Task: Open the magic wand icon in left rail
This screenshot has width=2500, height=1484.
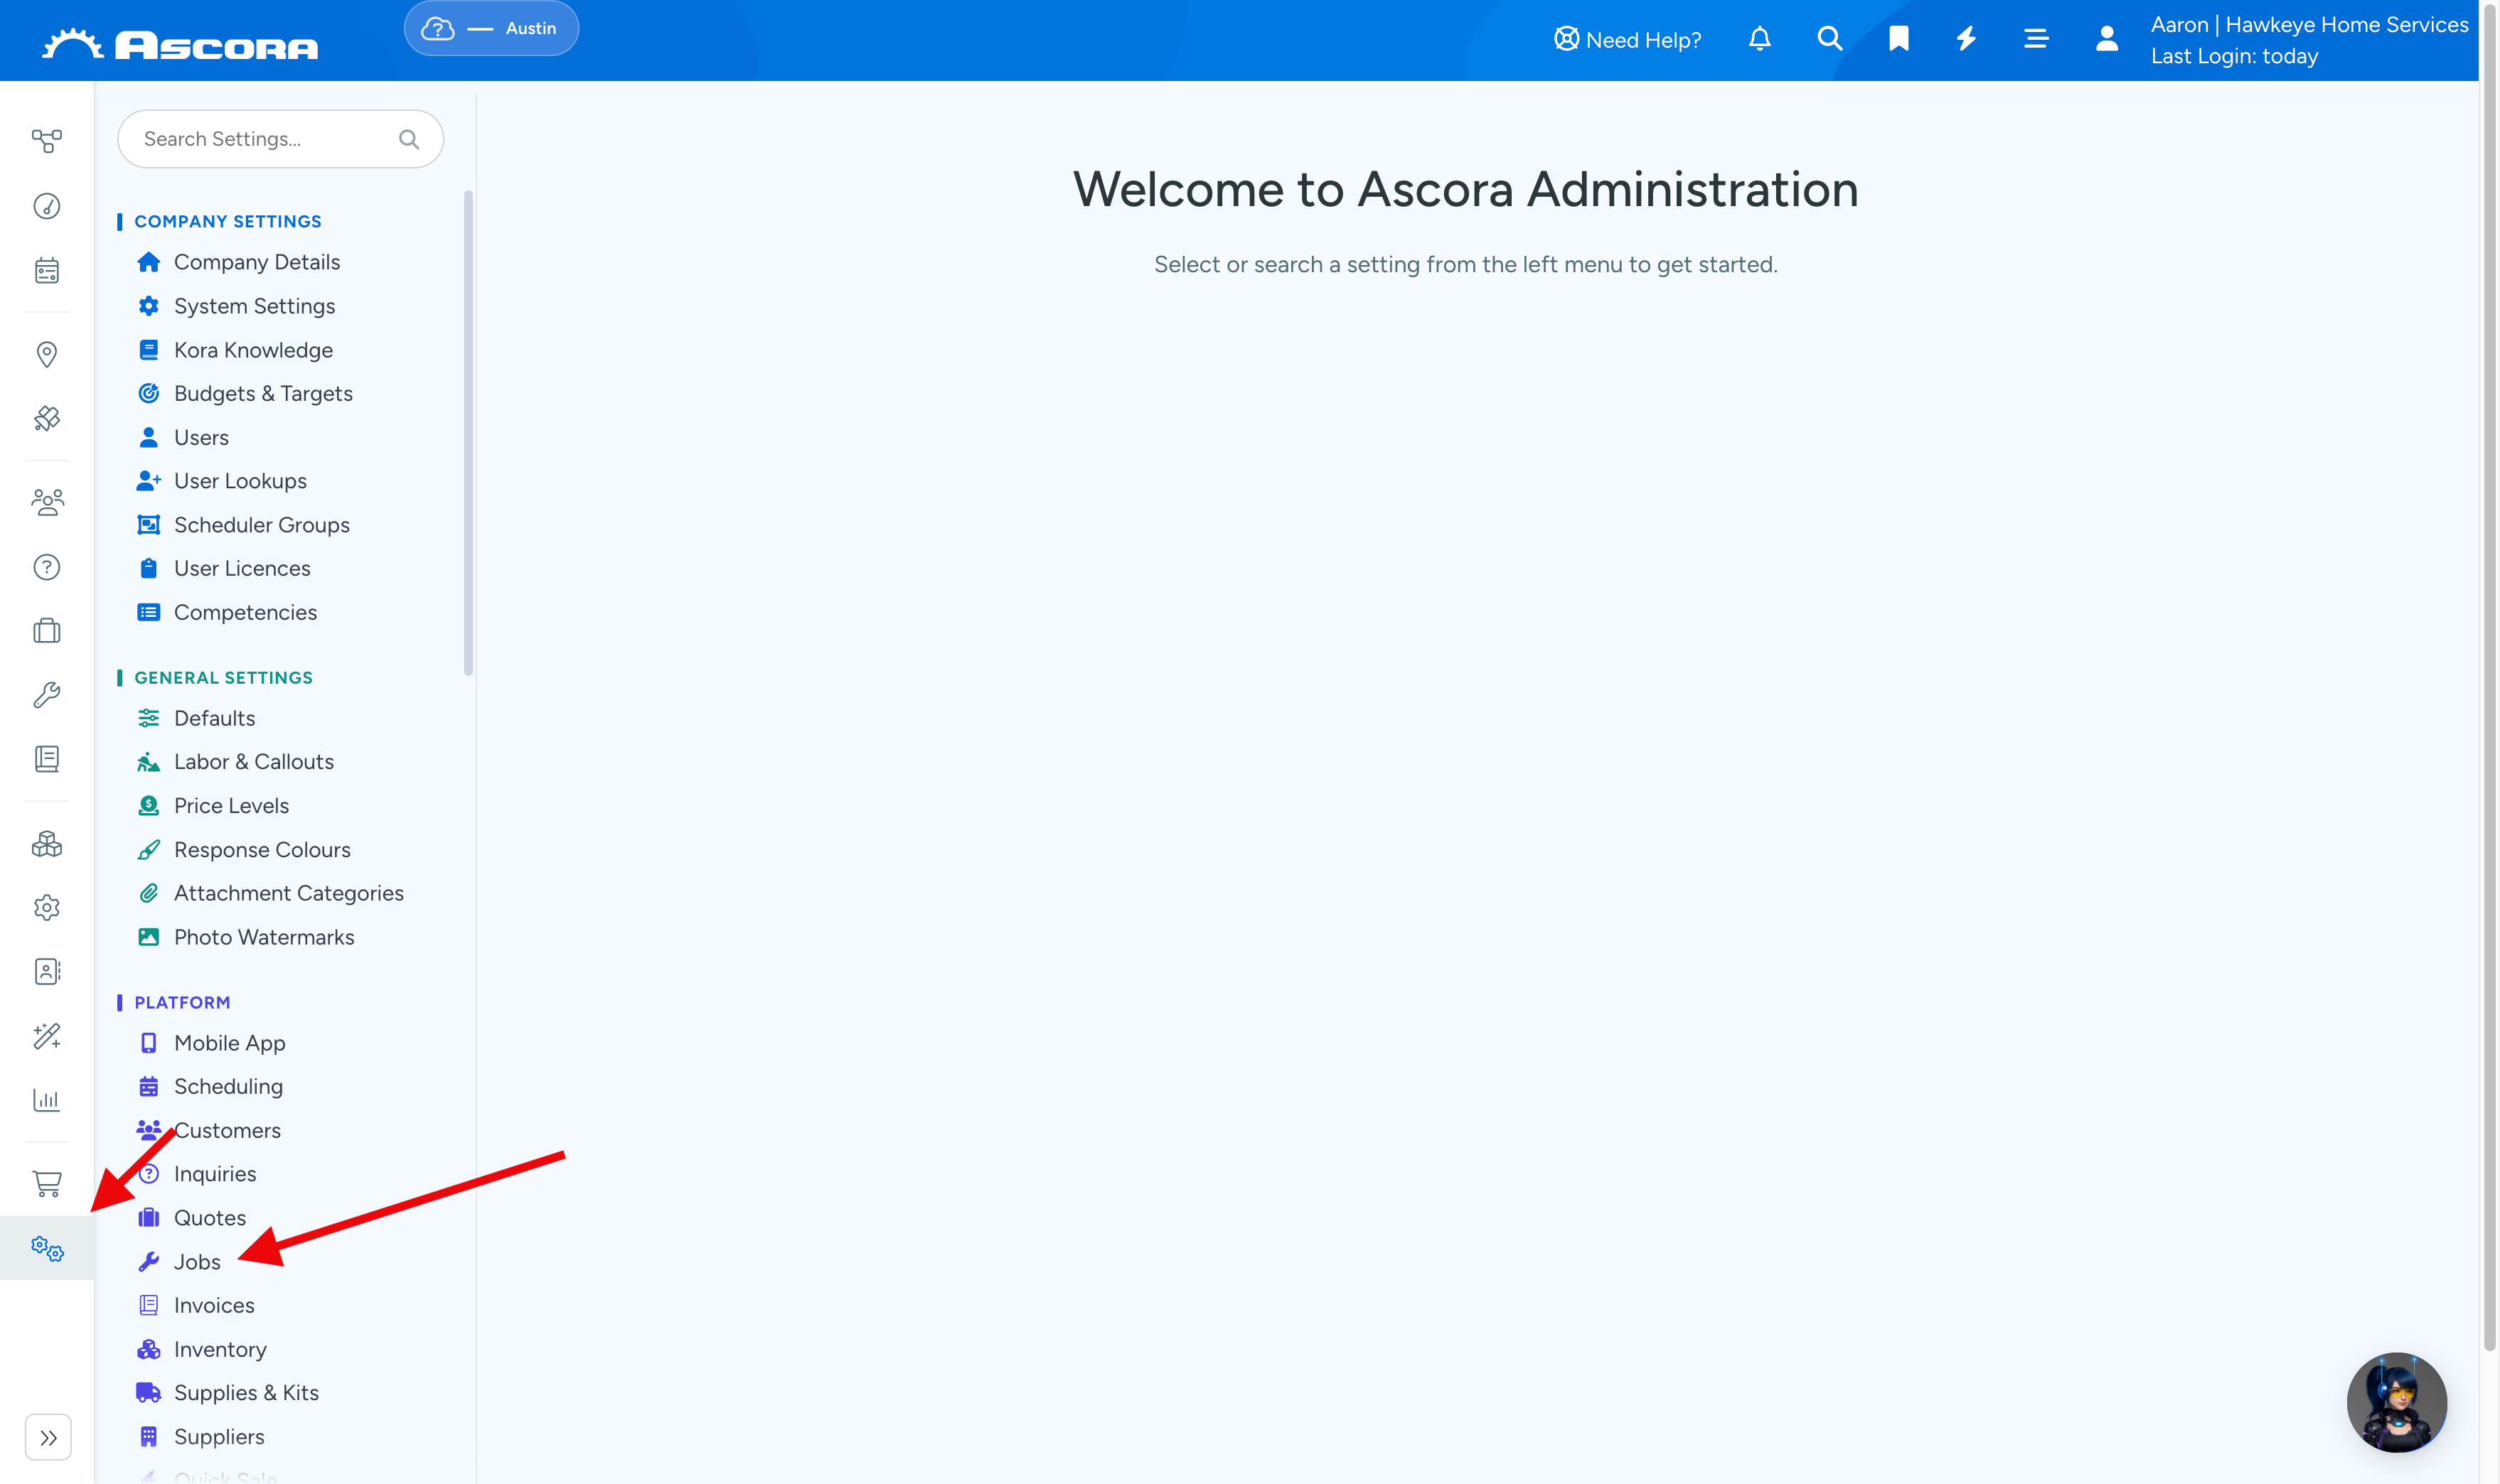Action: [47, 1036]
